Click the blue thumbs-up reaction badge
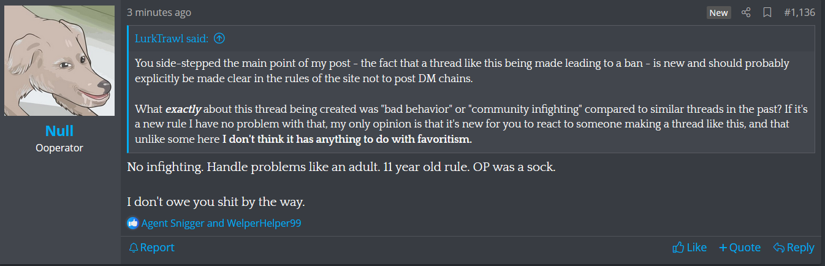This screenshot has width=825, height=266. point(133,223)
